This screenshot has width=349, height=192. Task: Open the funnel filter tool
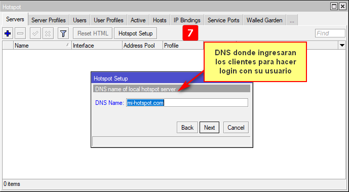tap(63, 33)
